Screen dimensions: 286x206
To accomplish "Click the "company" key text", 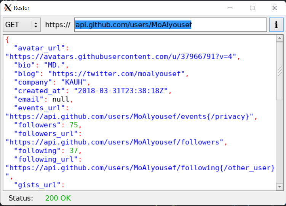I will (33, 82).
